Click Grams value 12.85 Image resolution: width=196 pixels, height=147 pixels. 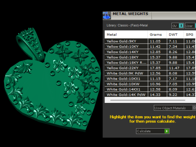tap(155, 52)
